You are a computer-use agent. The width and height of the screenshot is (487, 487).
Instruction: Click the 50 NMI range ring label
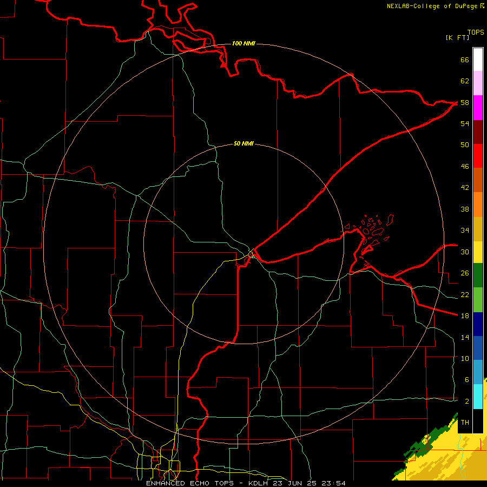(x=243, y=143)
